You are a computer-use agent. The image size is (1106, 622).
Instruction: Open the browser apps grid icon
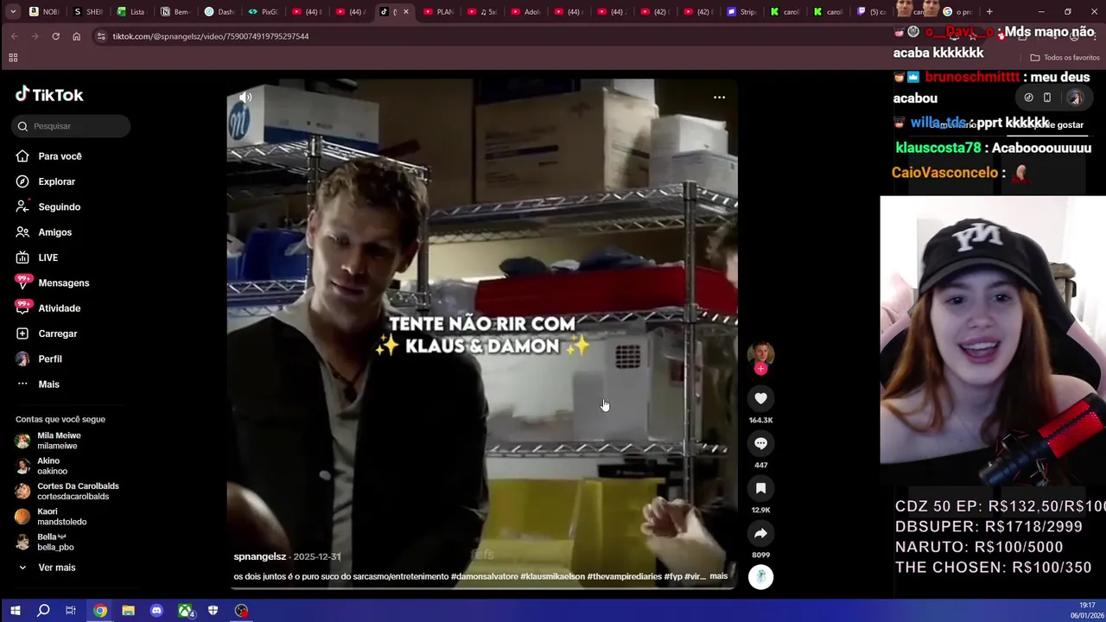coord(13,58)
